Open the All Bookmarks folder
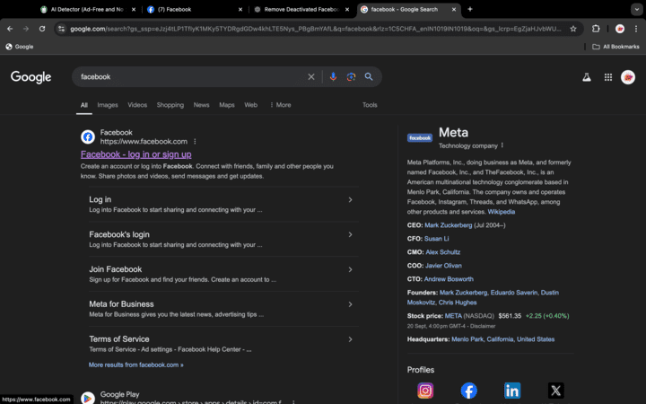The image size is (646, 404). pyautogui.click(x=615, y=47)
